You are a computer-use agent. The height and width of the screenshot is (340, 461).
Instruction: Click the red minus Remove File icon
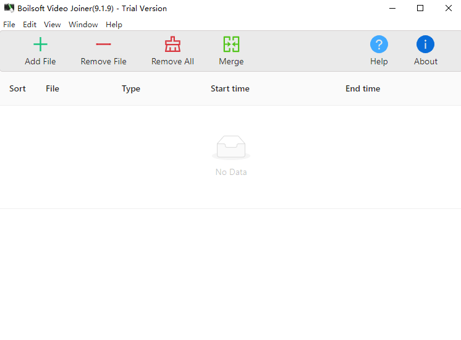pyautogui.click(x=103, y=45)
